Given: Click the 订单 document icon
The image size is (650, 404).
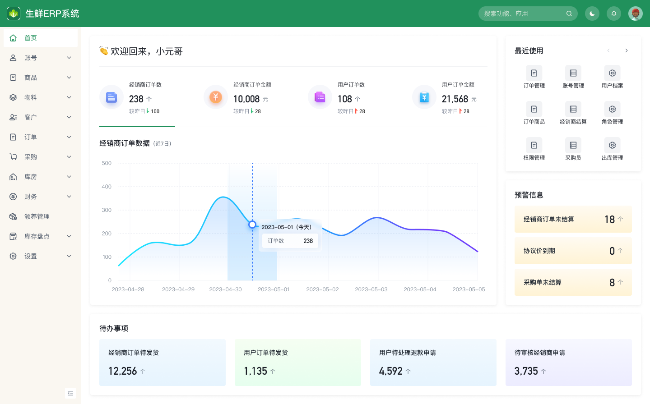Looking at the screenshot, I should pyautogui.click(x=13, y=137).
